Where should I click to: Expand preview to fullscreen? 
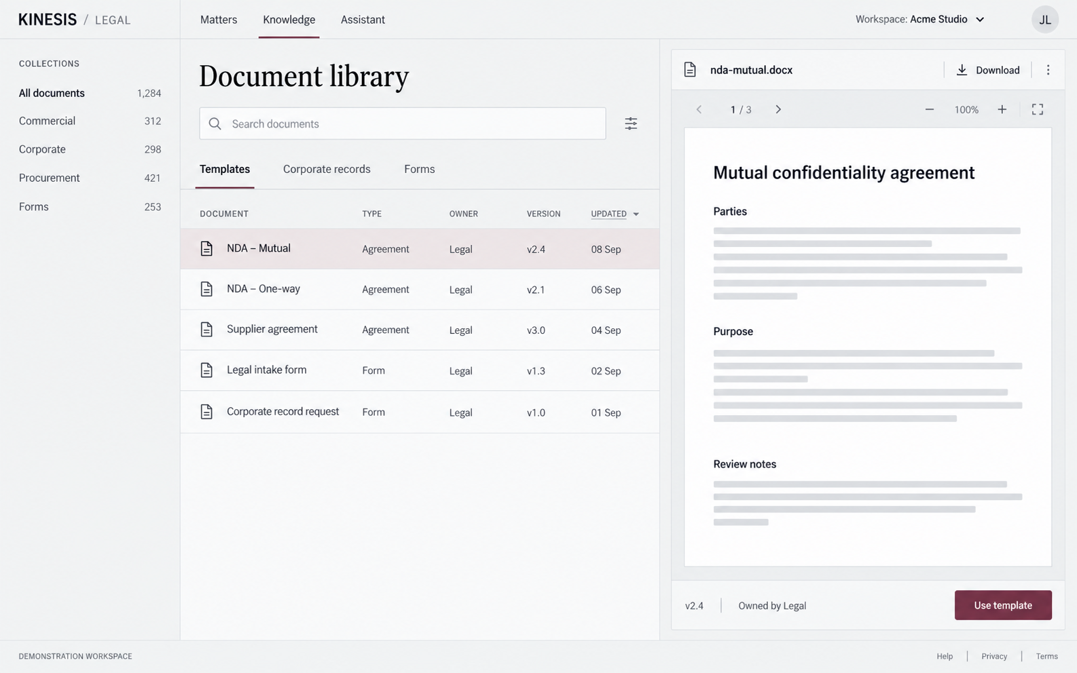click(x=1038, y=109)
